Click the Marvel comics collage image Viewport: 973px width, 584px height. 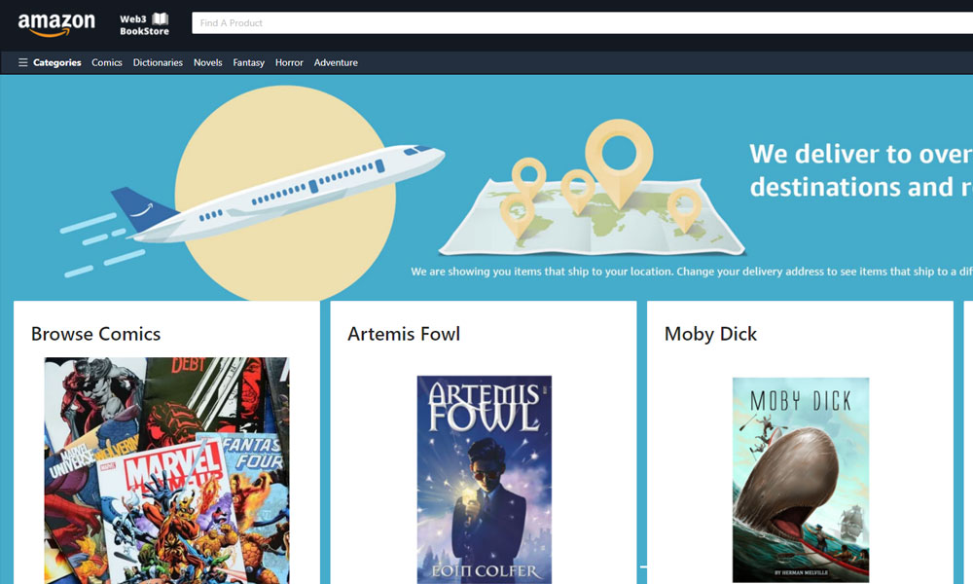click(x=167, y=470)
